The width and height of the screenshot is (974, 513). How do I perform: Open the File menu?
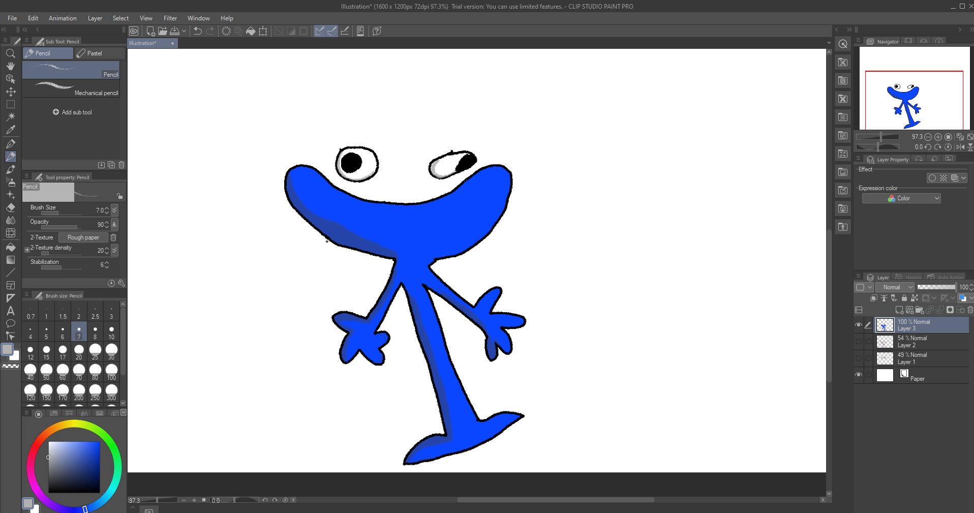coord(12,18)
